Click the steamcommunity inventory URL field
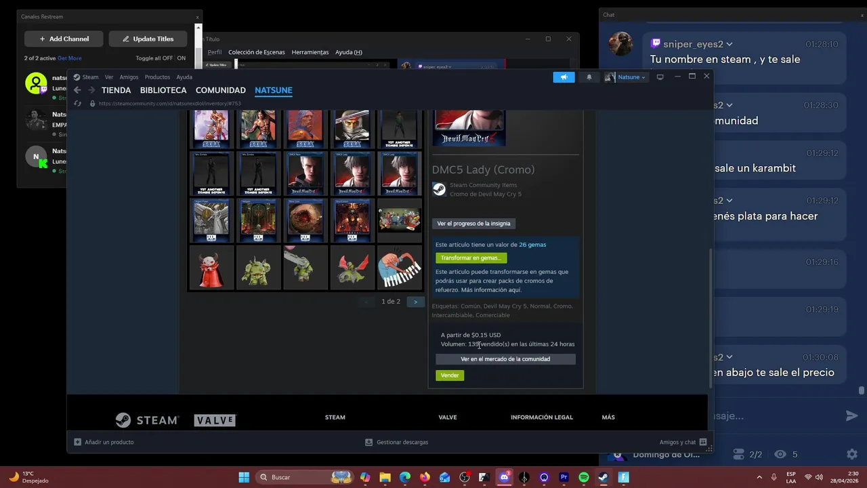867x488 pixels. [x=170, y=104]
